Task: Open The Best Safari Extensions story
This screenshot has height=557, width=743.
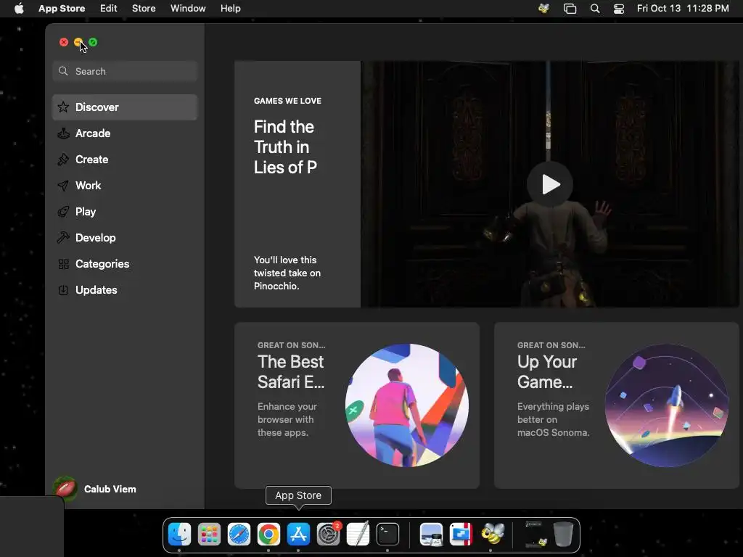Action: tap(357, 405)
